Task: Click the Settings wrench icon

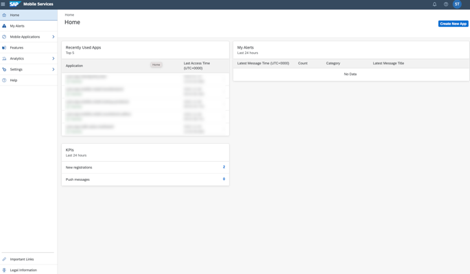Action: 4,69
